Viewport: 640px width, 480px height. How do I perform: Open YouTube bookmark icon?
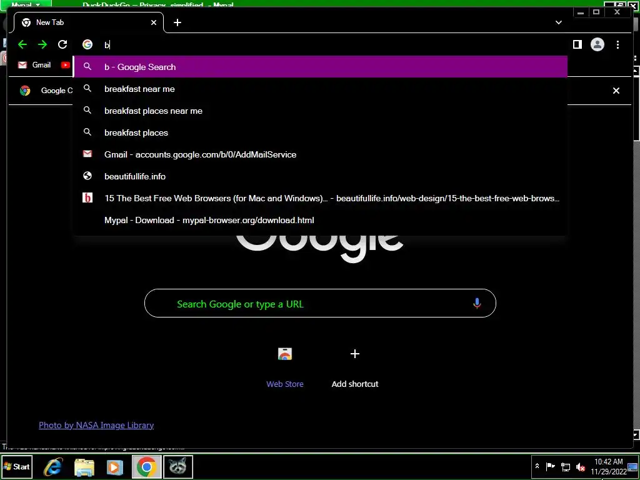(x=65, y=65)
